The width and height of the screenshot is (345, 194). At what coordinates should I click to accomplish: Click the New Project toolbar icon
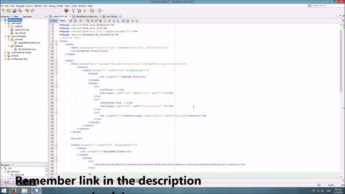coord(9,11)
